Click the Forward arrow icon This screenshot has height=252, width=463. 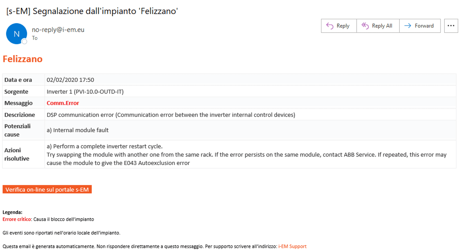[x=408, y=26]
